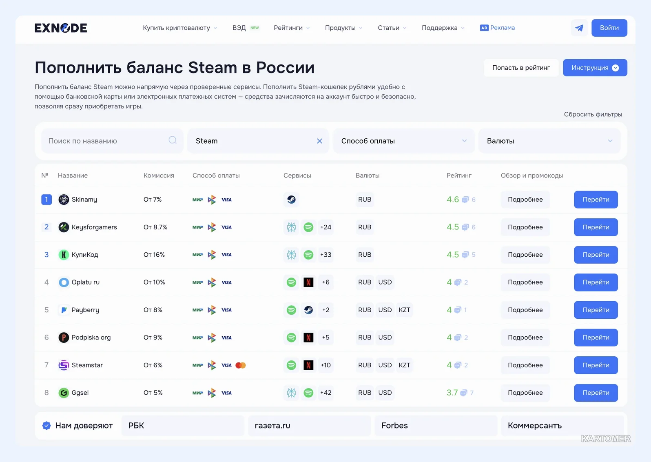This screenshot has width=651, height=462.
Task: Click the KZT currency tag in Payberry row
Action: pyautogui.click(x=404, y=310)
